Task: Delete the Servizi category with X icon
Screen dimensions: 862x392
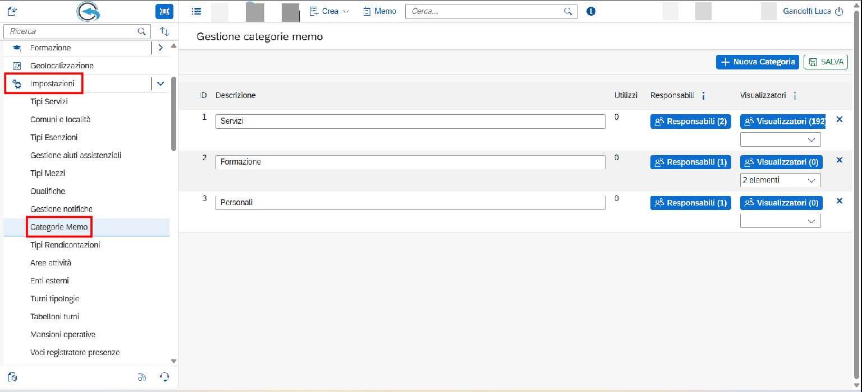Action: [x=840, y=119]
